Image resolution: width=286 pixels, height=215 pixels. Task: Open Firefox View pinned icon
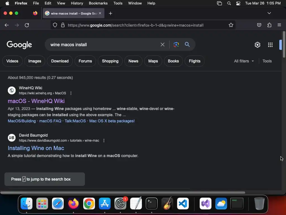click(35, 13)
